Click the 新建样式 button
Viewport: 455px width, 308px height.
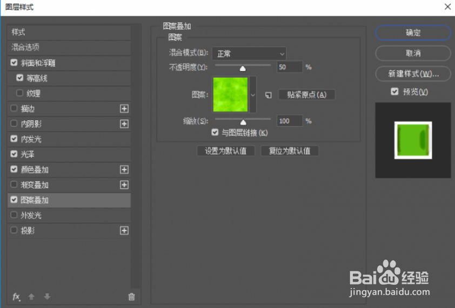click(x=413, y=74)
